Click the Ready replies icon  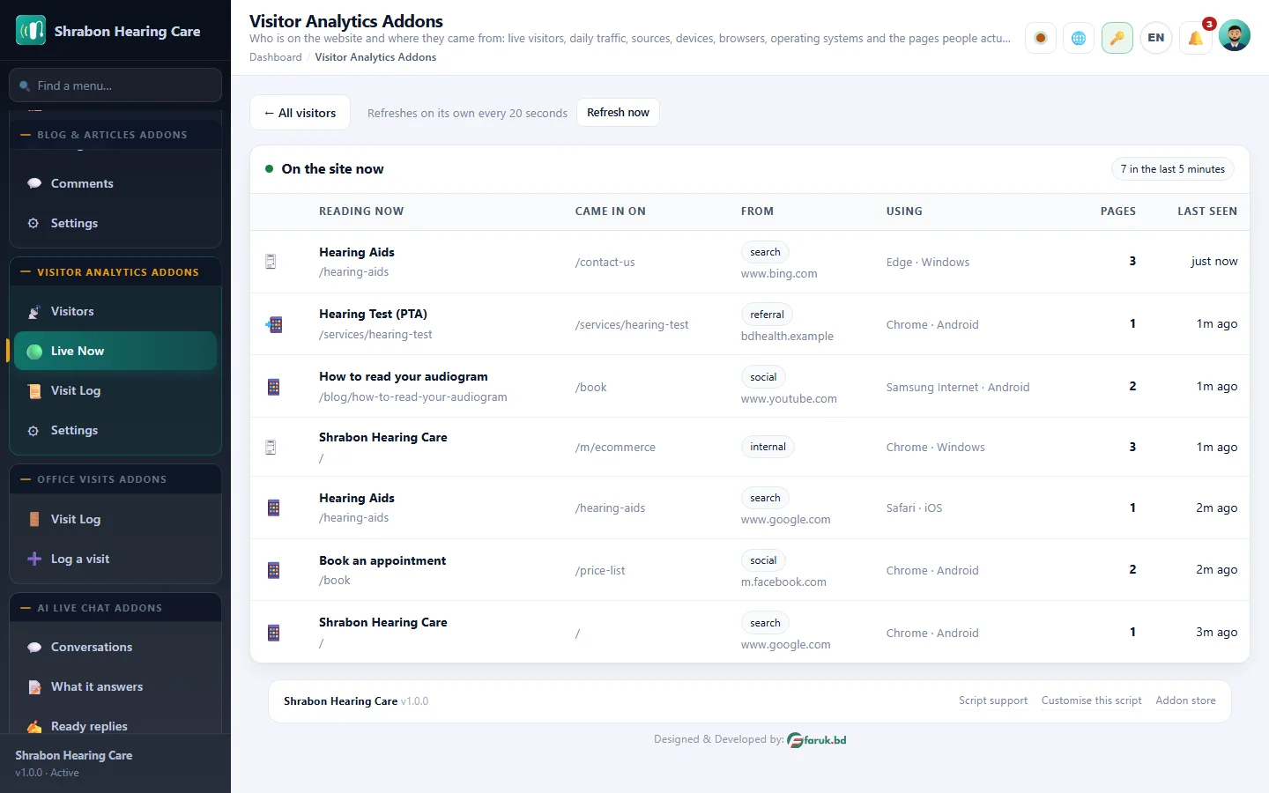(34, 726)
